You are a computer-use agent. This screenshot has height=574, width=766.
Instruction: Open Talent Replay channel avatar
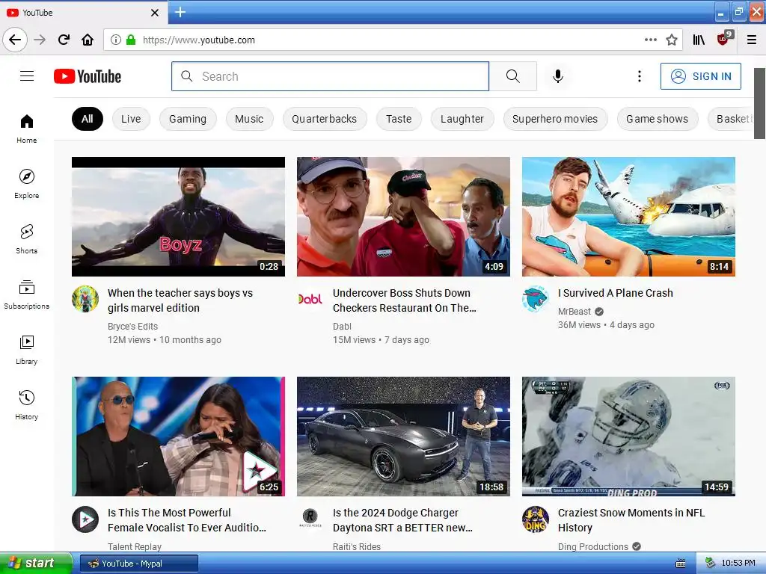pyautogui.click(x=85, y=519)
